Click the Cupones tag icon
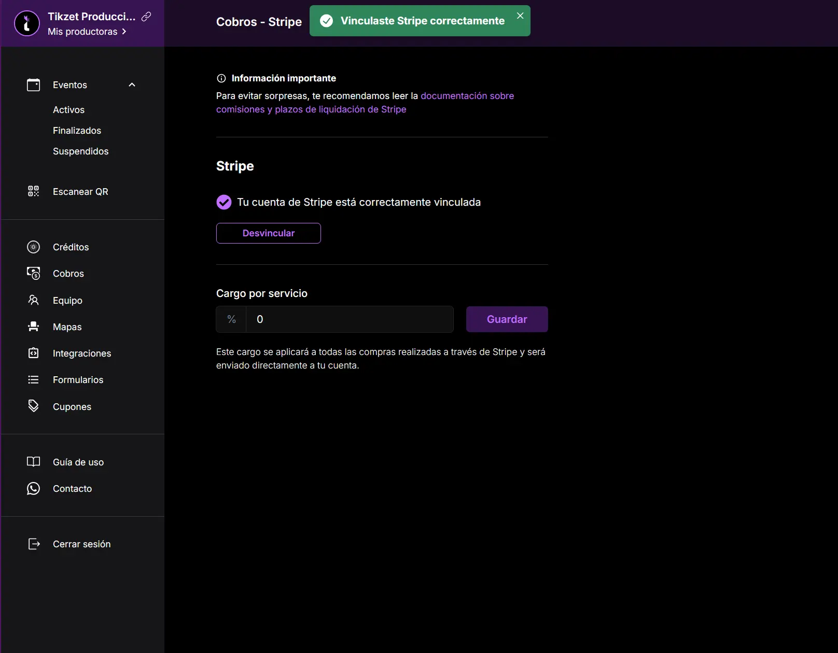Viewport: 838px width, 653px height. 33,406
